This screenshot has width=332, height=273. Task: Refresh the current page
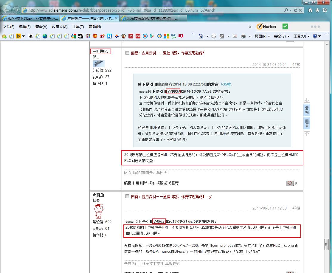[296, 10]
